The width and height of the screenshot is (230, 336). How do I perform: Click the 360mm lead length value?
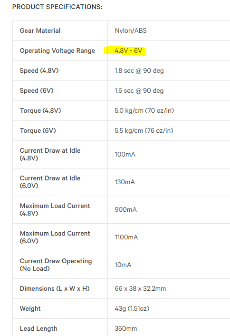126,328
